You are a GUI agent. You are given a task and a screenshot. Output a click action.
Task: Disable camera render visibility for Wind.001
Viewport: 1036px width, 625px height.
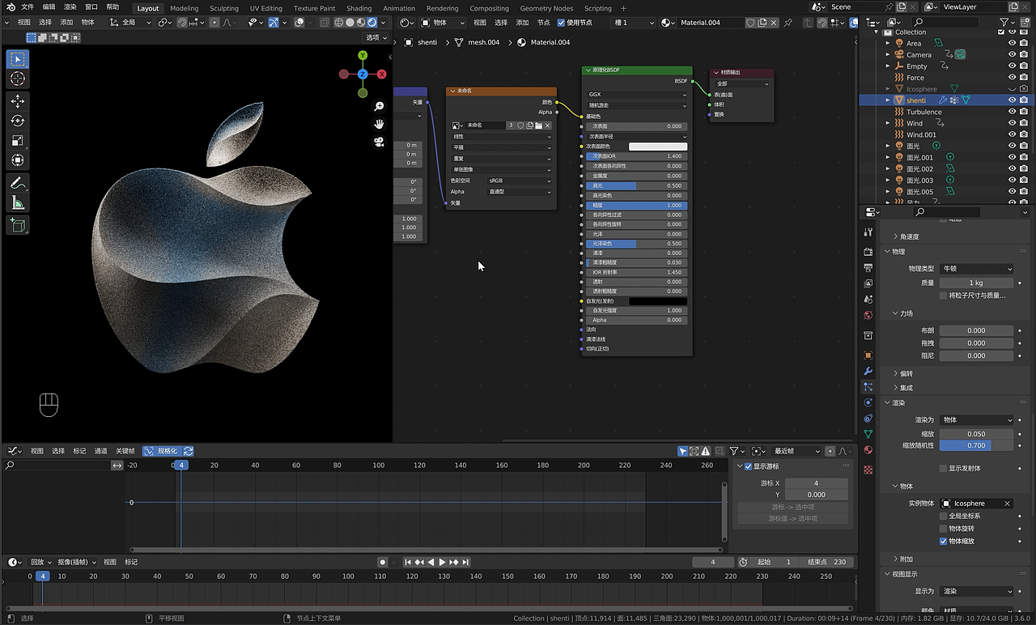pos(1025,134)
